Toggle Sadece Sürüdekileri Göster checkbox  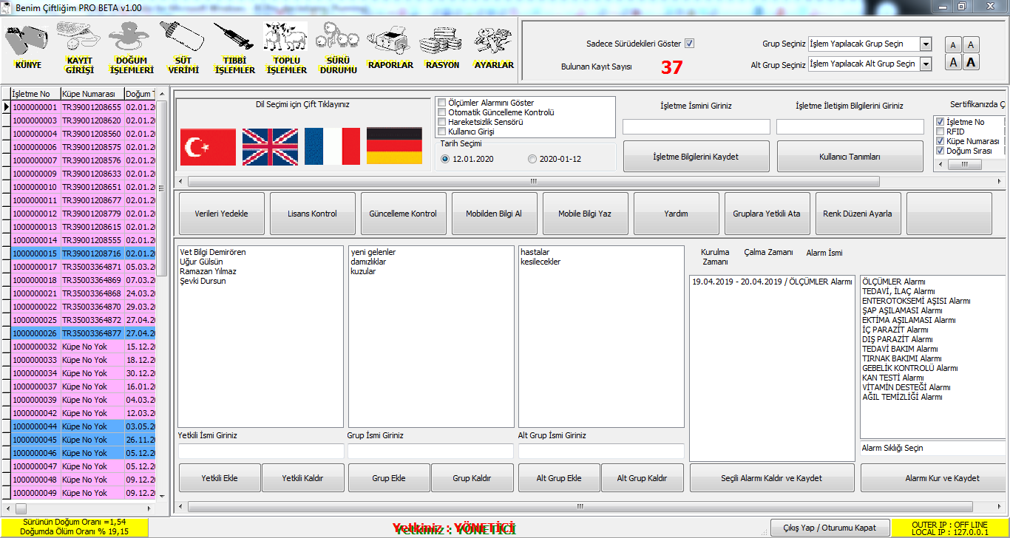pyautogui.click(x=690, y=44)
